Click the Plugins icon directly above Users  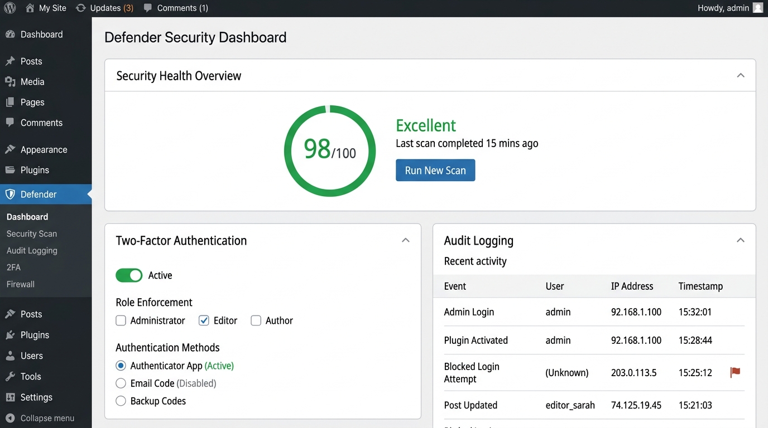click(9, 335)
